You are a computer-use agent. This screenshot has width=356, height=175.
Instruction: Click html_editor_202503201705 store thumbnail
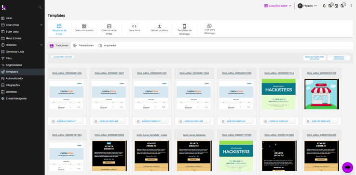(x=322, y=94)
